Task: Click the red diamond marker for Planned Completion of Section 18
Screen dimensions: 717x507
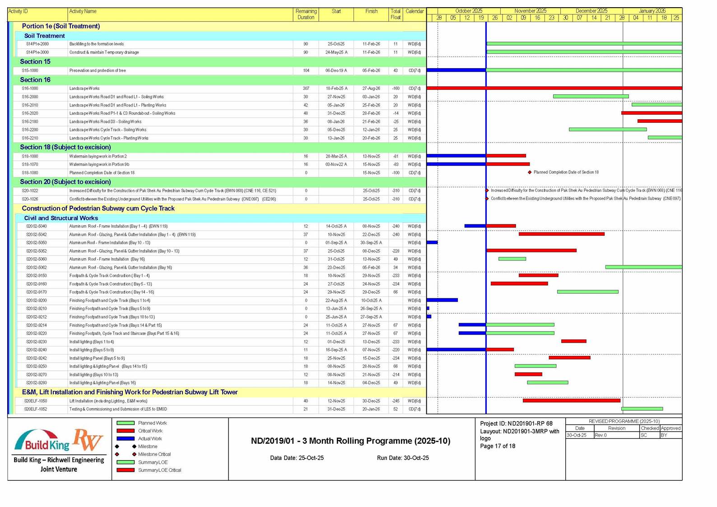Action: [x=530, y=172]
